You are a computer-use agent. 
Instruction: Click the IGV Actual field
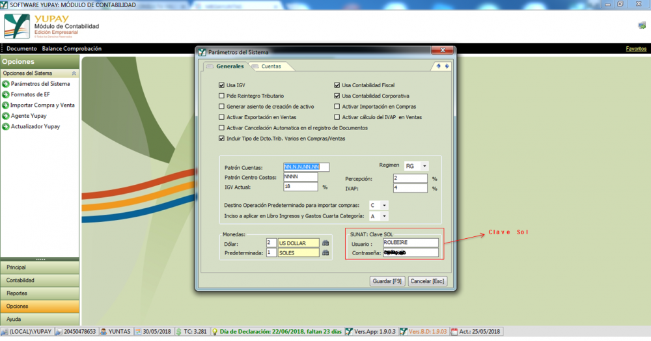pos(301,187)
